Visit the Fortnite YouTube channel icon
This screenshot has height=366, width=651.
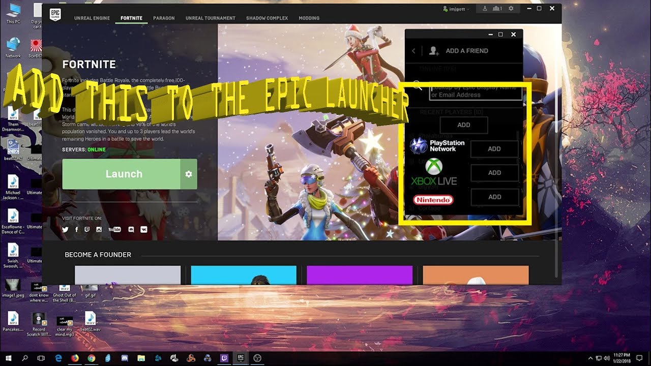pos(114,229)
